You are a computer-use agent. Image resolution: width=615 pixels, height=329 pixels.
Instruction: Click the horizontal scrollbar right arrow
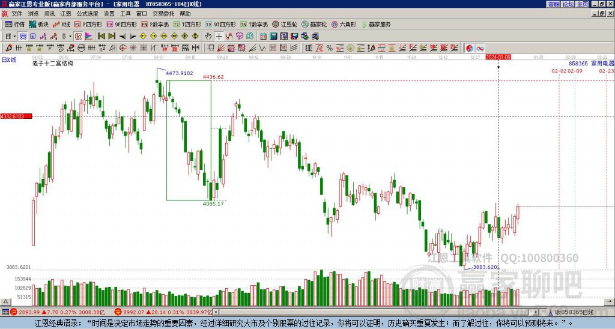click(x=537, y=312)
